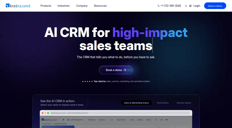Switch to the Field teams tab
Viewport: 232px width, 128px height.
coord(163,103)
